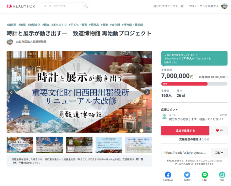Focus the keyword search field

click(x=62, y=6)
